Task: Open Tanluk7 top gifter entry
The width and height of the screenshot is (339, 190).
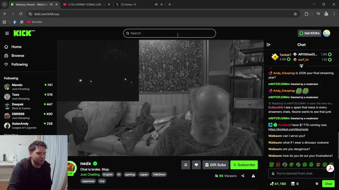Action: coord(282,57)
